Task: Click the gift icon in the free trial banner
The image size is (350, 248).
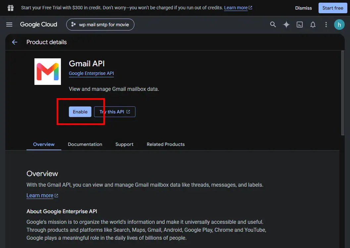Action: tap(11, 8)
